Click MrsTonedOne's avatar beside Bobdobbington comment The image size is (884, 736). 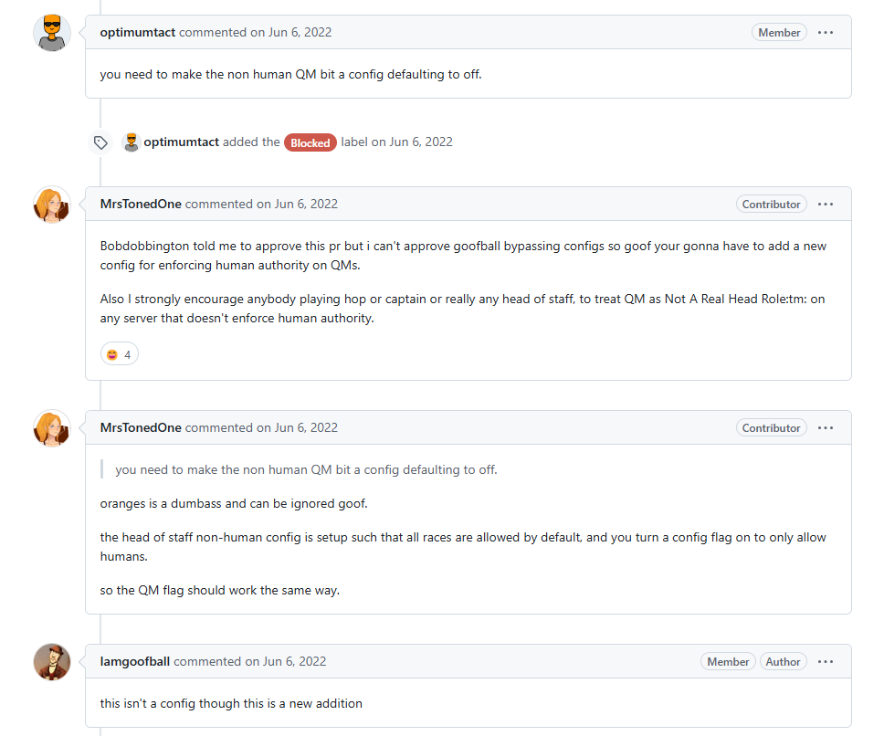(52, 205)
